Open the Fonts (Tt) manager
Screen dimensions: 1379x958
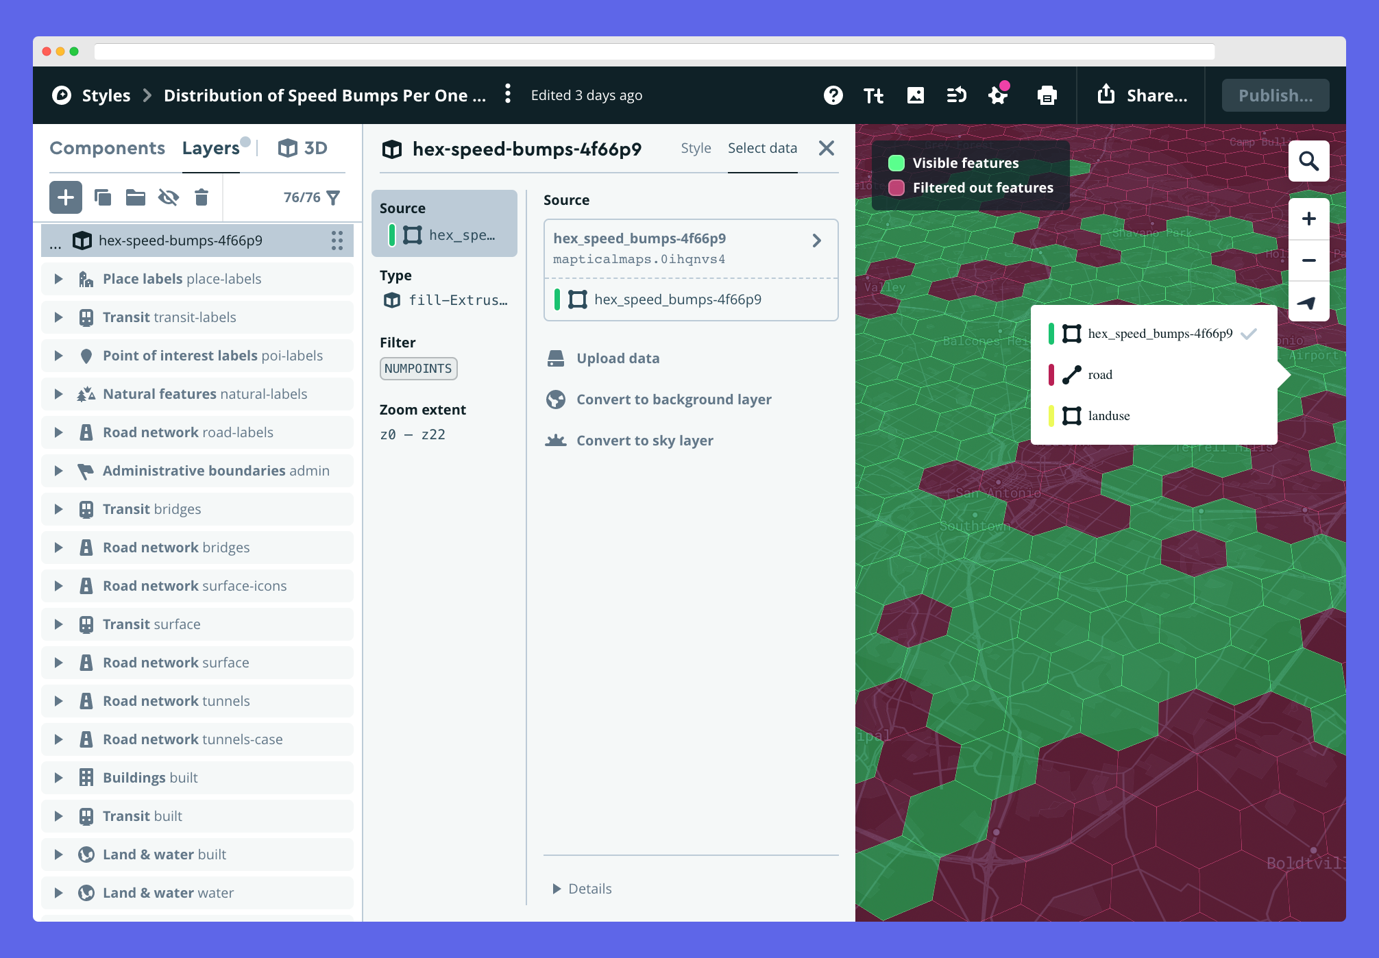click(873, 96)
